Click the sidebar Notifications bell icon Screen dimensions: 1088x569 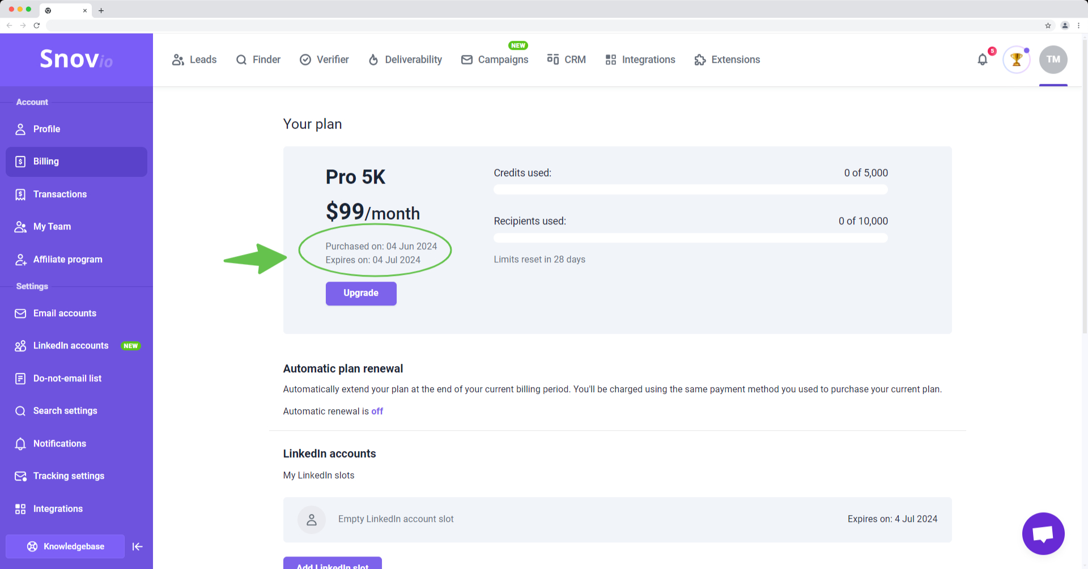[20, 444]
